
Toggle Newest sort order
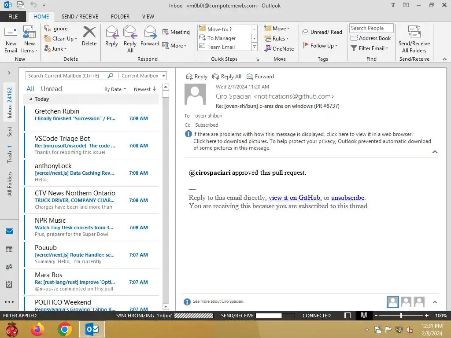click(144, 89)
